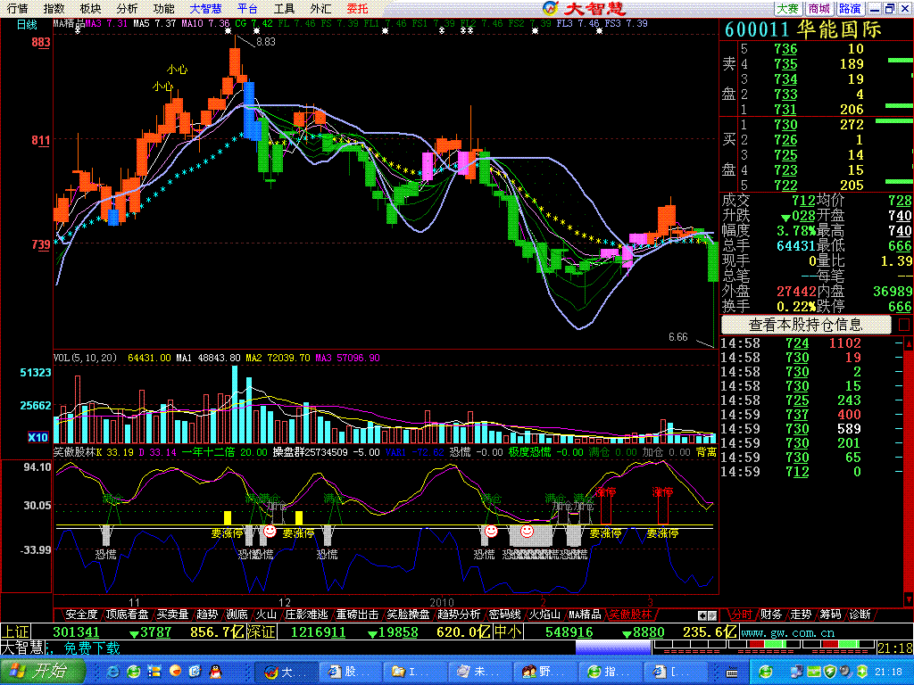The width and height of the screenshot is (914, 685).
Task: Switch to the 测底 indicator tab
Action: (x=237, y=615)
